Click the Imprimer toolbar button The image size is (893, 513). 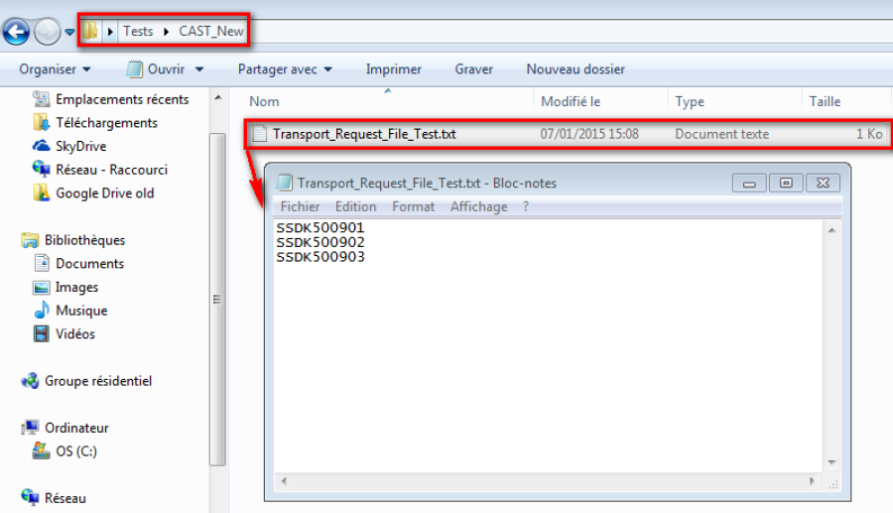pyautogui.click(x=394, y=69)
